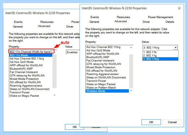Open Events tab in back dialog
This screenshot has height=135, width=188.
click(18, 22)
